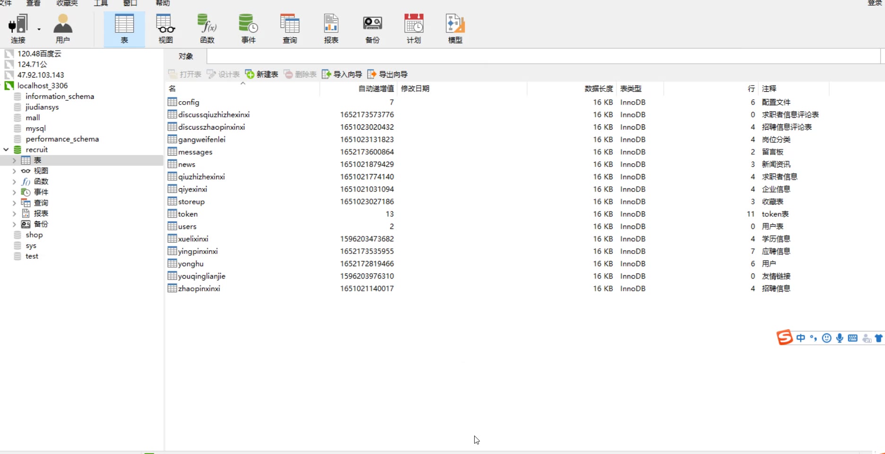Image resolution: width=885 pixels, height=454 pixels.
Task: Open the 帮助 help menu
Action: tap(163, 3)
